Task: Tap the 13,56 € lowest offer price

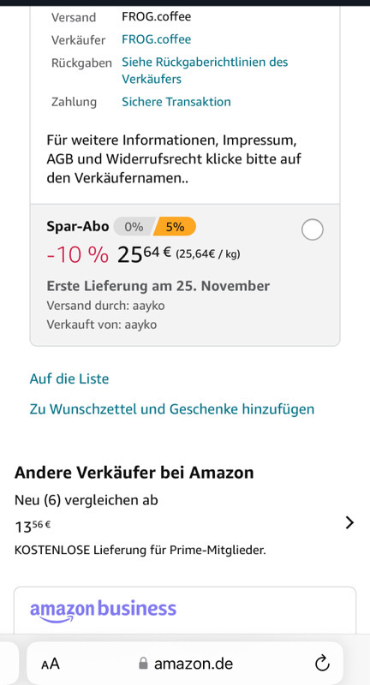Action: pos(33,526)
